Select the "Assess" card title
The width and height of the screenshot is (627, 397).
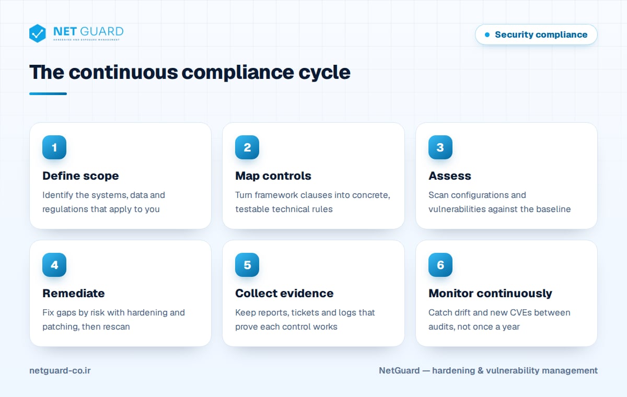point(450,176)
